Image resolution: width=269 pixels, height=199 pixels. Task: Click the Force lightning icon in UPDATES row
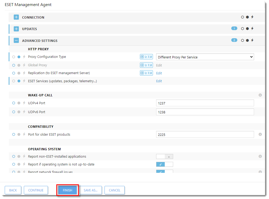[x=252, y=29]
